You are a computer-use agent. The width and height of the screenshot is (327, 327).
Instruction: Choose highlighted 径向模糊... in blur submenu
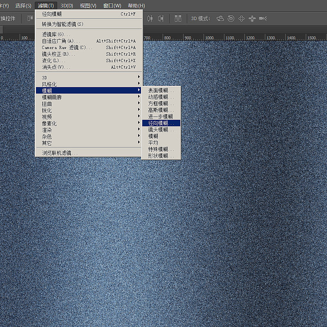pyautogui.click(x=161, y=123)
